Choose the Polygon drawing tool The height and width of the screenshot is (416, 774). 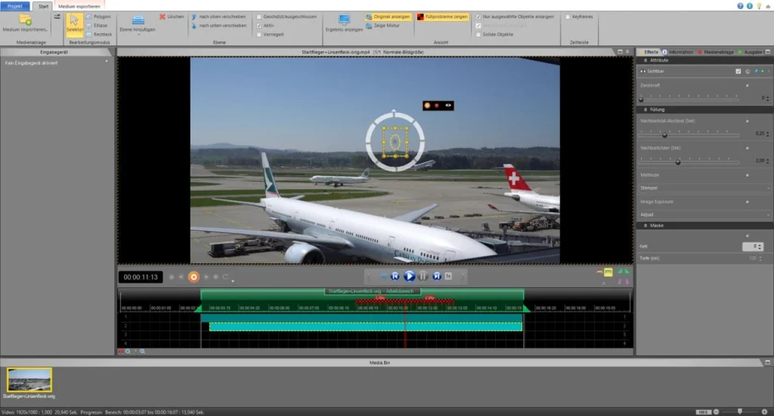pos(98,16)
